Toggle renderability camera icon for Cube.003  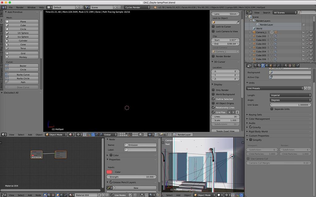[x=311, y=48]
